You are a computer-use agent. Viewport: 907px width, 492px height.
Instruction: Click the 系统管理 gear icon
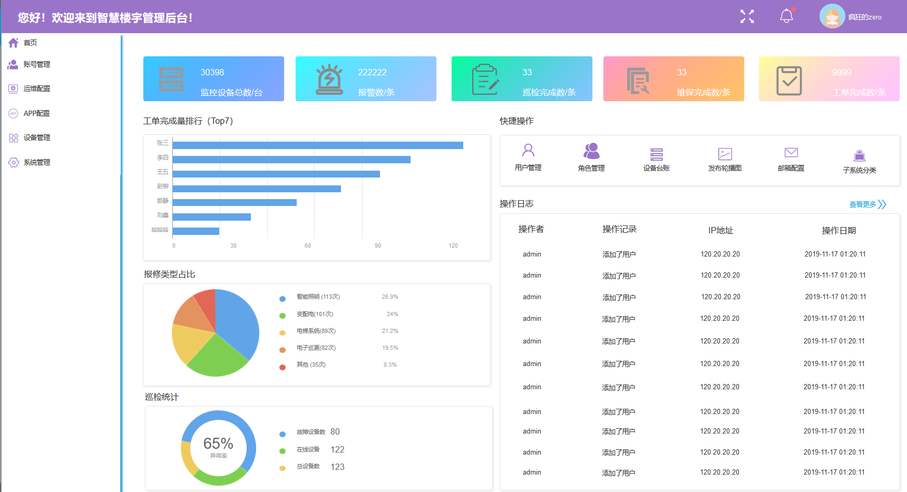tap(13, 162)
